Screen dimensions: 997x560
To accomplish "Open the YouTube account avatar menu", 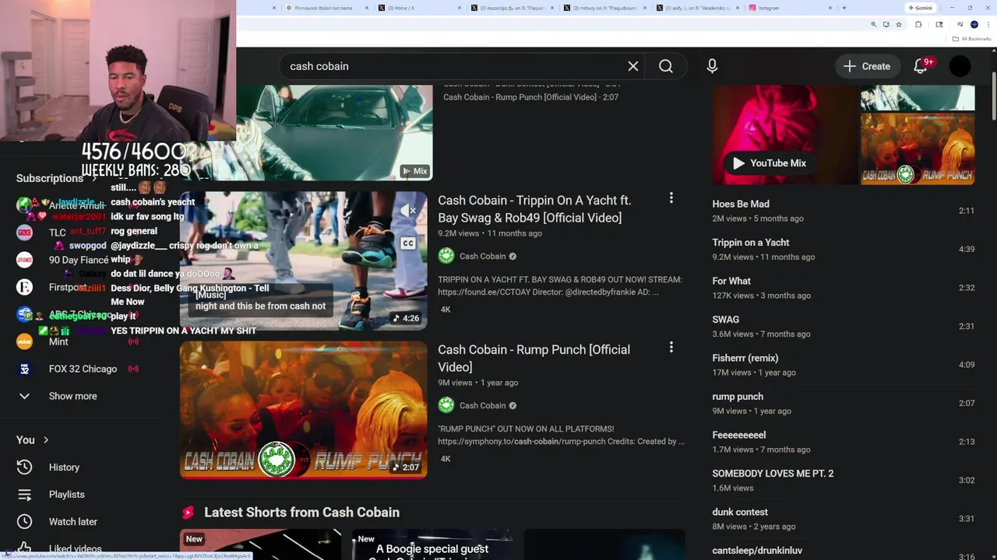I will click(960, 66).
